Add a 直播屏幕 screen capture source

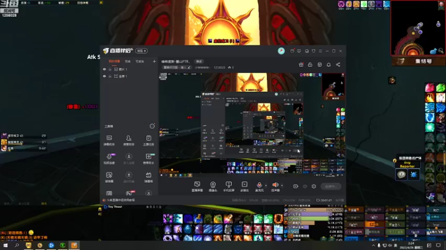(197, 187)
